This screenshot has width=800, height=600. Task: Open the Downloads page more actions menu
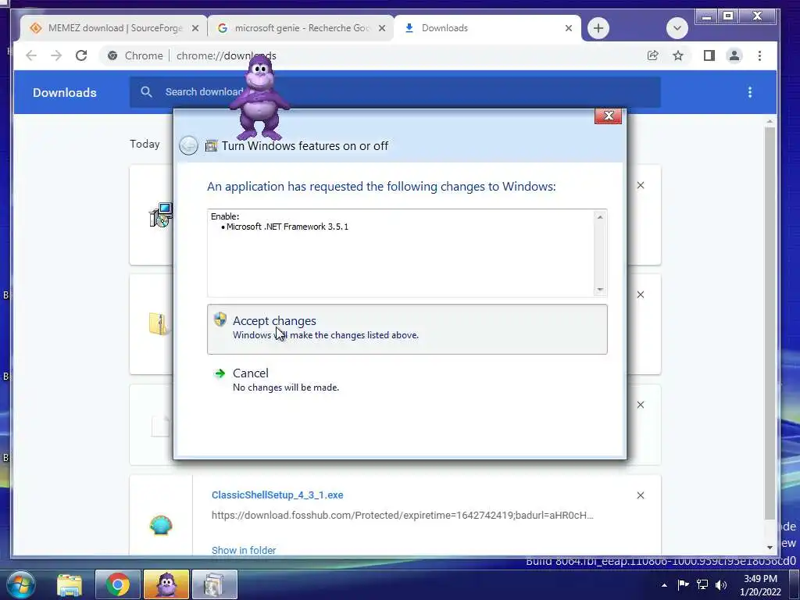tap(749, 92)
